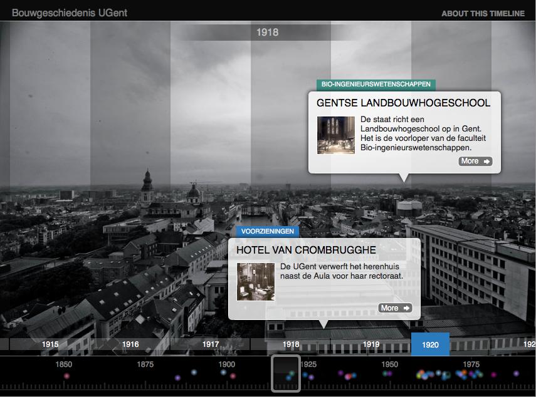Screen dimensions: 536x397
Task: Click the 1875 label on overview timeline
Action: point(145,364)
